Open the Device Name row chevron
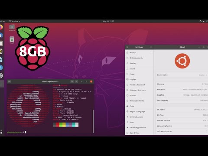Screen dimensions: 208x156 tap(207, 75)
